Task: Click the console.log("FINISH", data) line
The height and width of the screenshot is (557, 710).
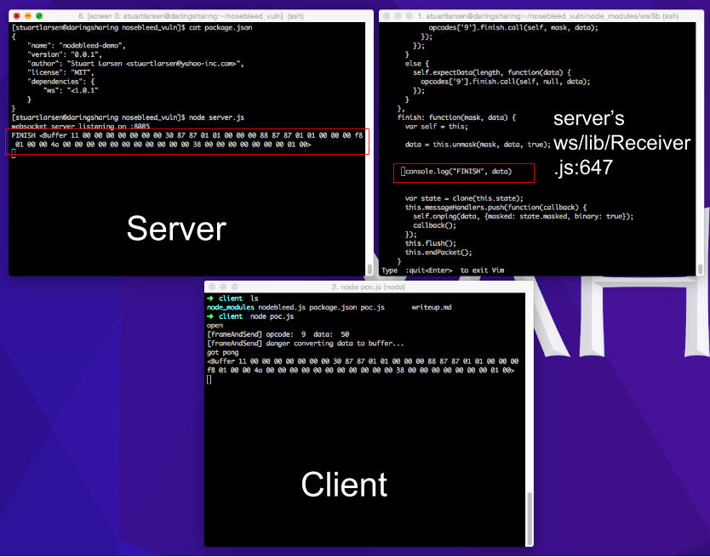Action: tap(458, 172)
